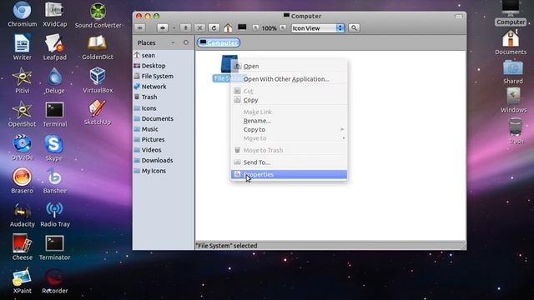Go up one folder level
Viewport: 534px width, 300px height.
[185, 27]
